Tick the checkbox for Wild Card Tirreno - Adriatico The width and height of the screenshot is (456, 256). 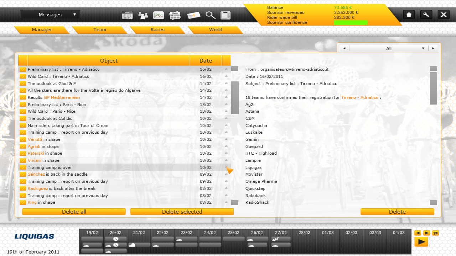23,76
